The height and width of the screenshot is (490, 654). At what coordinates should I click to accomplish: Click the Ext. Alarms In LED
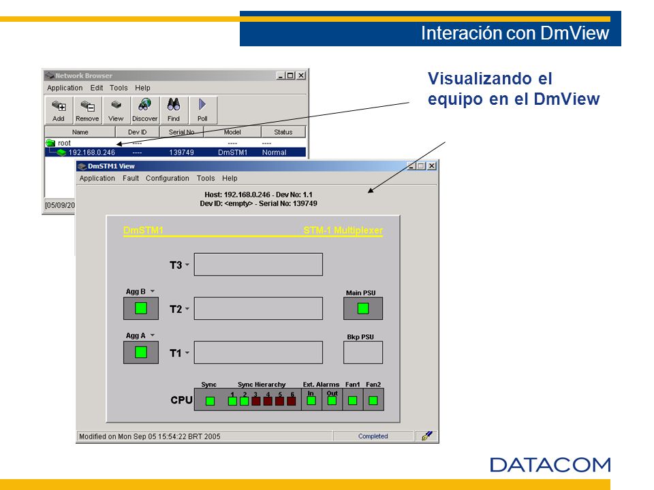coord(311,401)
